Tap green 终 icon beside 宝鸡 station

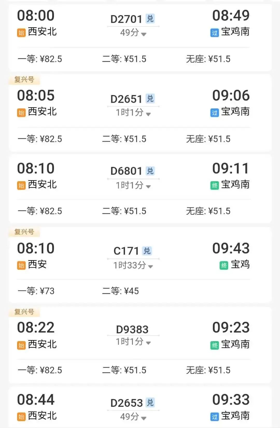224,265
